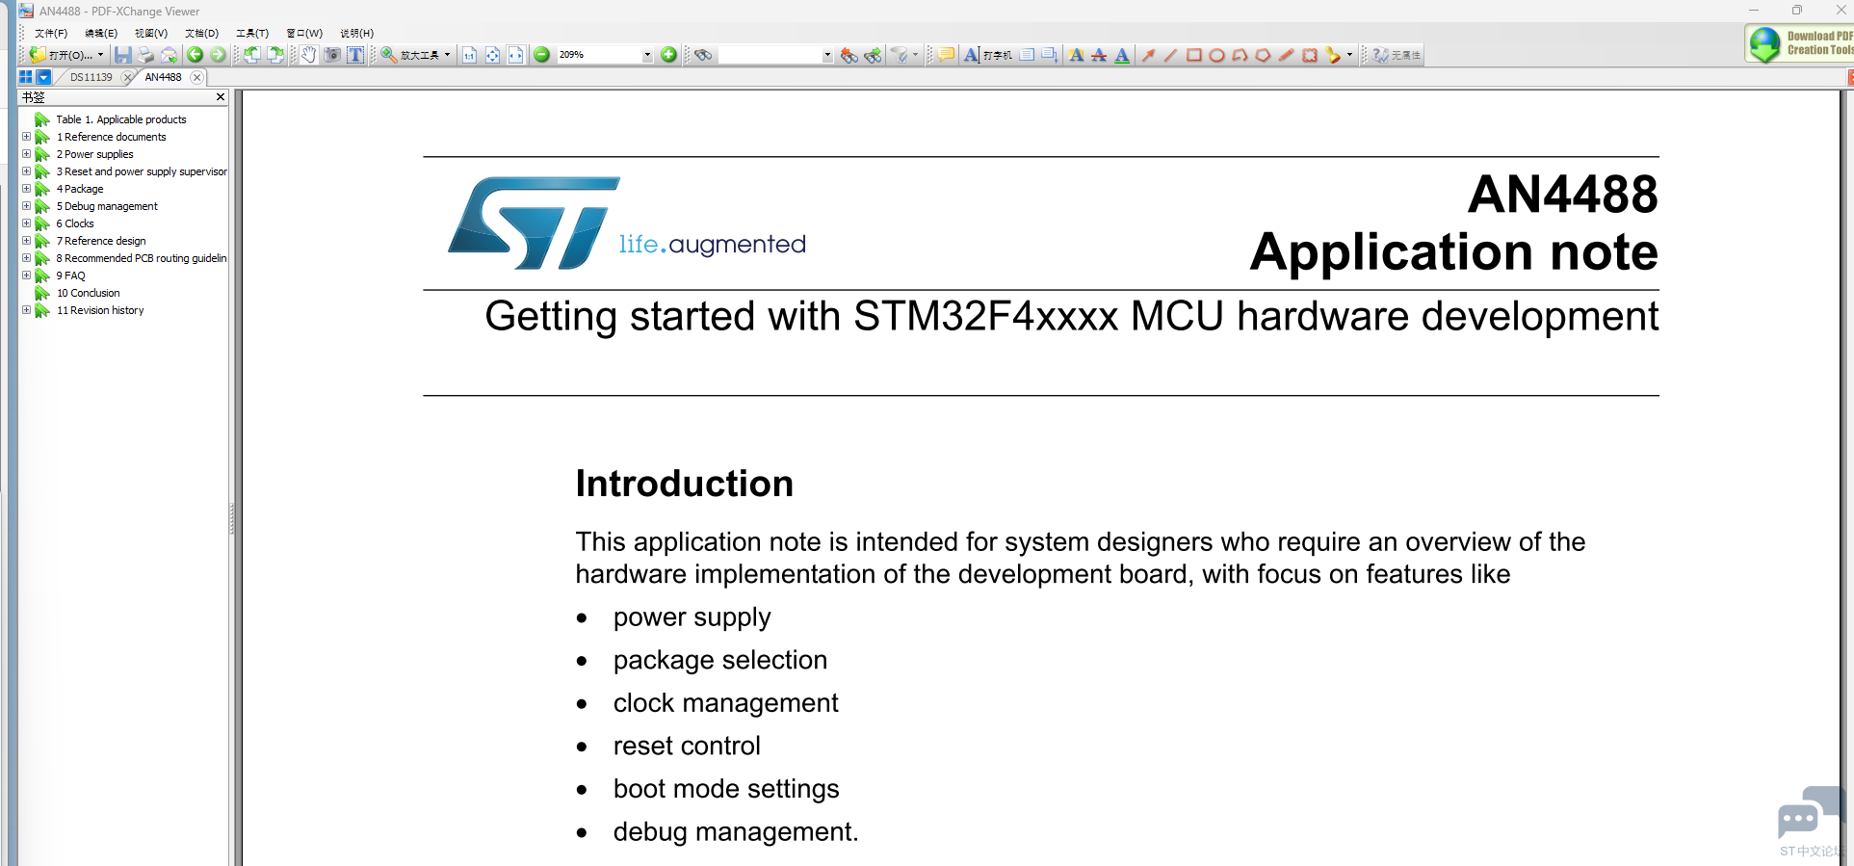Click Find Previous binoculars icon
Viewport: 1854px width, 866px height.
tap(849, 55)
